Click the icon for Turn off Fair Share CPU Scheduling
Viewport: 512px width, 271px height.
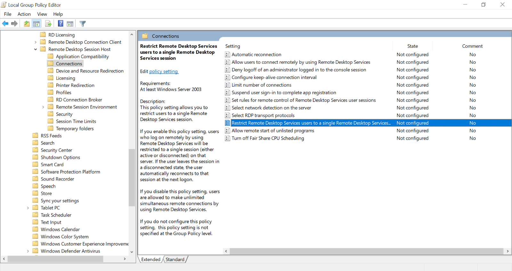point(228,138)
